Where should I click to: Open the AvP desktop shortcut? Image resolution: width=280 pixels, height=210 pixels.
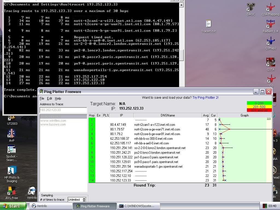tap(11, 135)
